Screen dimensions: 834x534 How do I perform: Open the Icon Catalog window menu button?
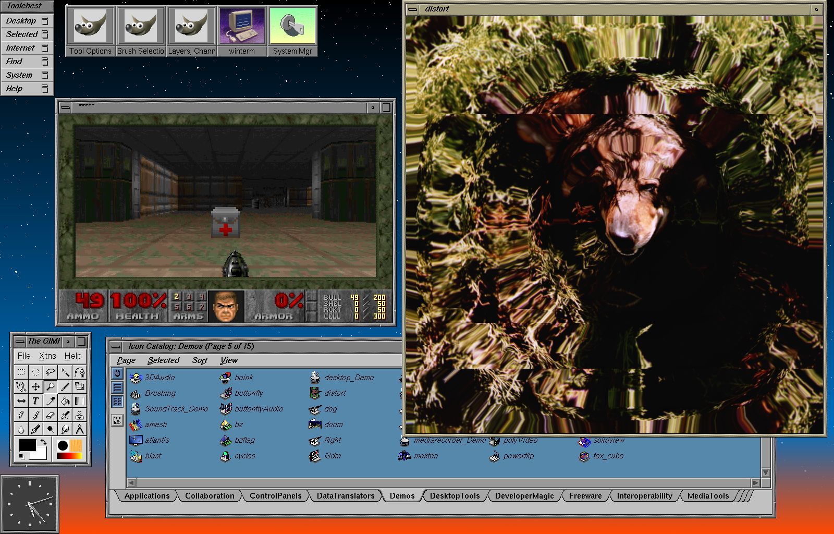[116, 346]
